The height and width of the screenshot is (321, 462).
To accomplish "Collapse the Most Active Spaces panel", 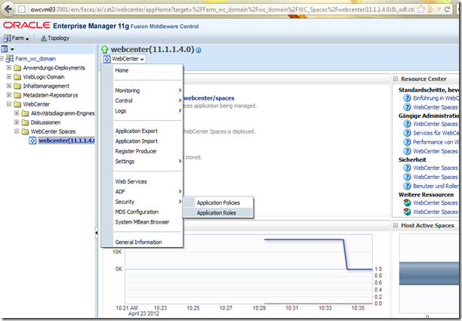I will pyautogui.click(x=396, y=226).
